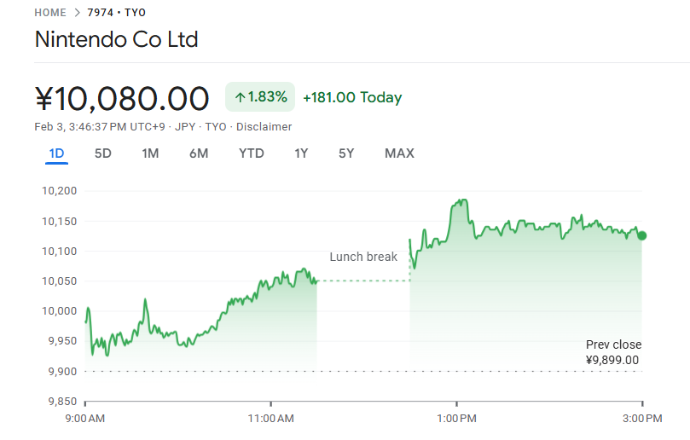Switch chart to YTD view
Image resolution: width=690 pixels, height=440 pixels.
click(x=251, y=153)
